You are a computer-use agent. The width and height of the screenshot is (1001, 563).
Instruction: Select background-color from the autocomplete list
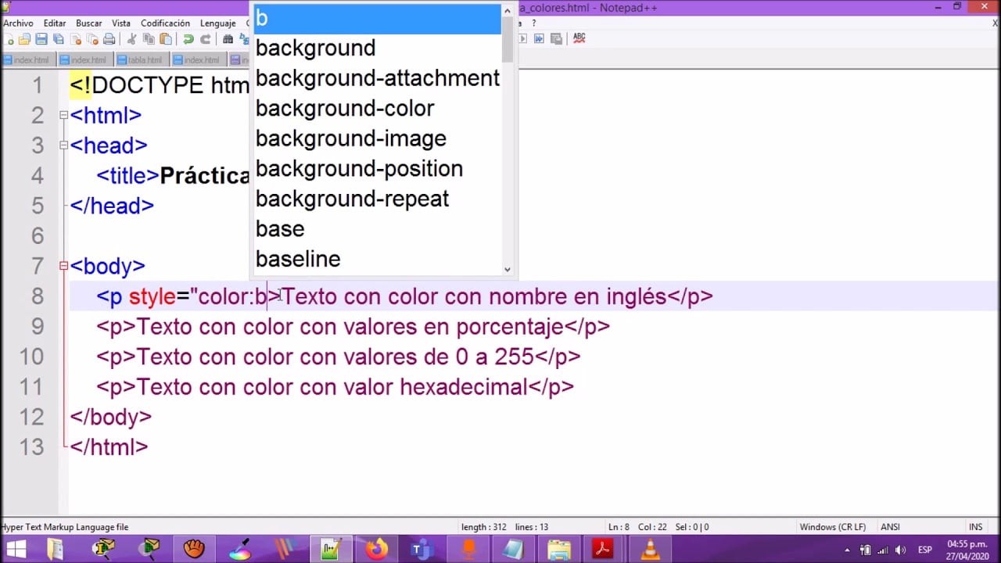(345, 108)
